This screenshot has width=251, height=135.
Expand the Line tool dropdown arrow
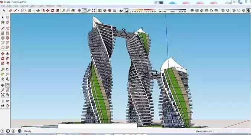(x=19, y=11)
